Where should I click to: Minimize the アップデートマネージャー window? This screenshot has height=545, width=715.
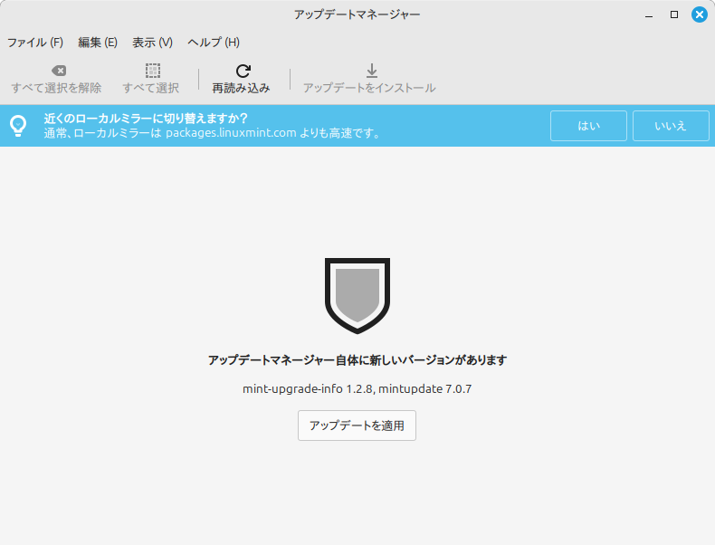tap(649, 15)
